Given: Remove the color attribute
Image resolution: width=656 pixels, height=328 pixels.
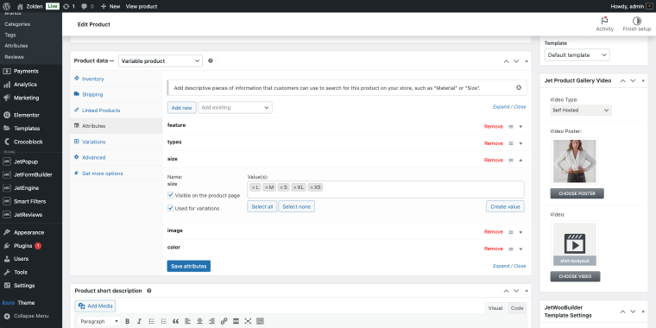Looking at the screenshot, I should coord(493,249).
